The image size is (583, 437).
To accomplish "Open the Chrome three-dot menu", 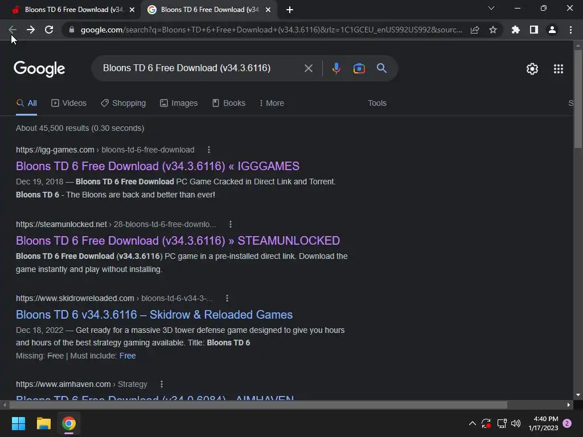I will pyautogui.click(x=570, y=30).
